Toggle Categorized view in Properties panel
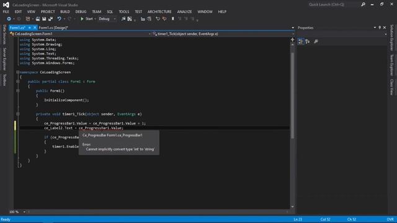The height and width of the screenshot is (223, 397). coord(300,42)
